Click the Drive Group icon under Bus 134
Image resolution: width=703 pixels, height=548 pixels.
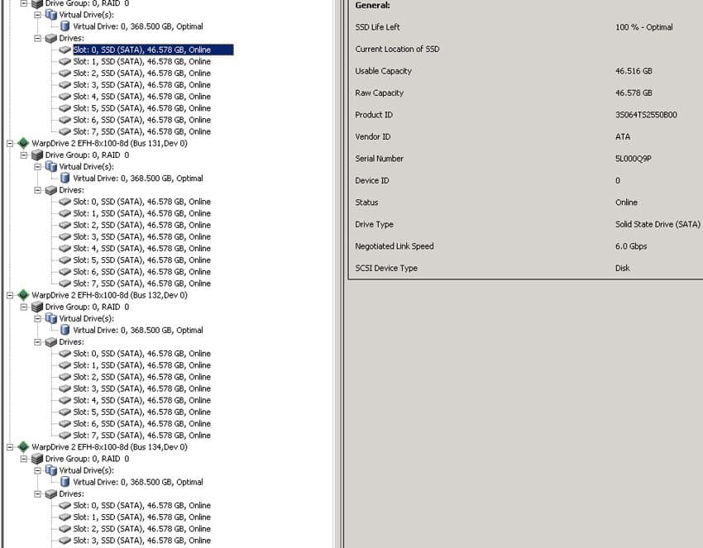(x=37, y=459)
